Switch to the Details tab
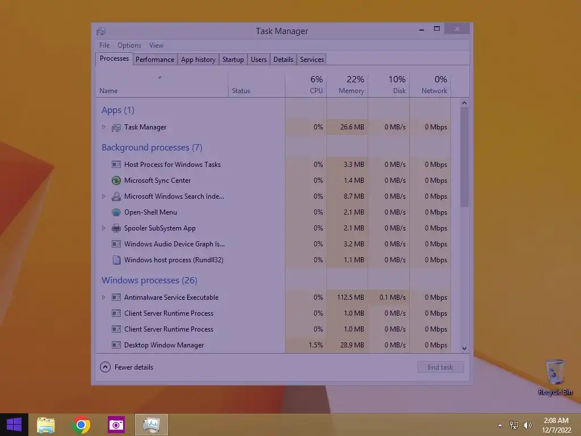 [284, 59]
